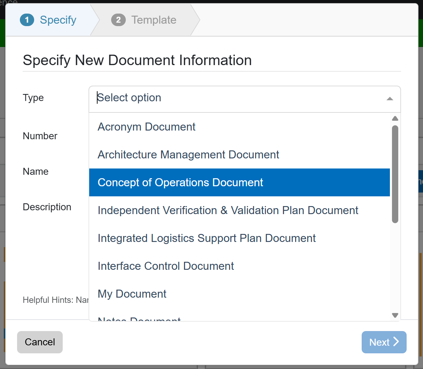Click the scrollbar track below the thumb

click(x=395, y=268)
